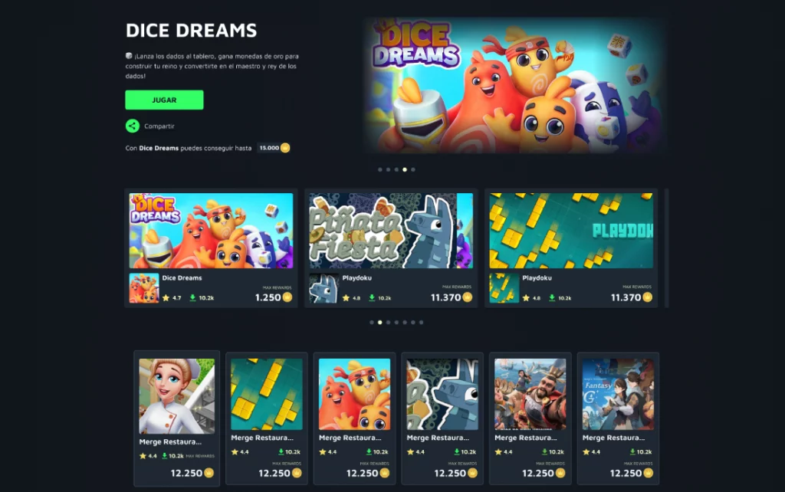785x492 pixels.
Task: Click the blue llama app icon under Piñata Fiesta
Action: tap(324, 288)
